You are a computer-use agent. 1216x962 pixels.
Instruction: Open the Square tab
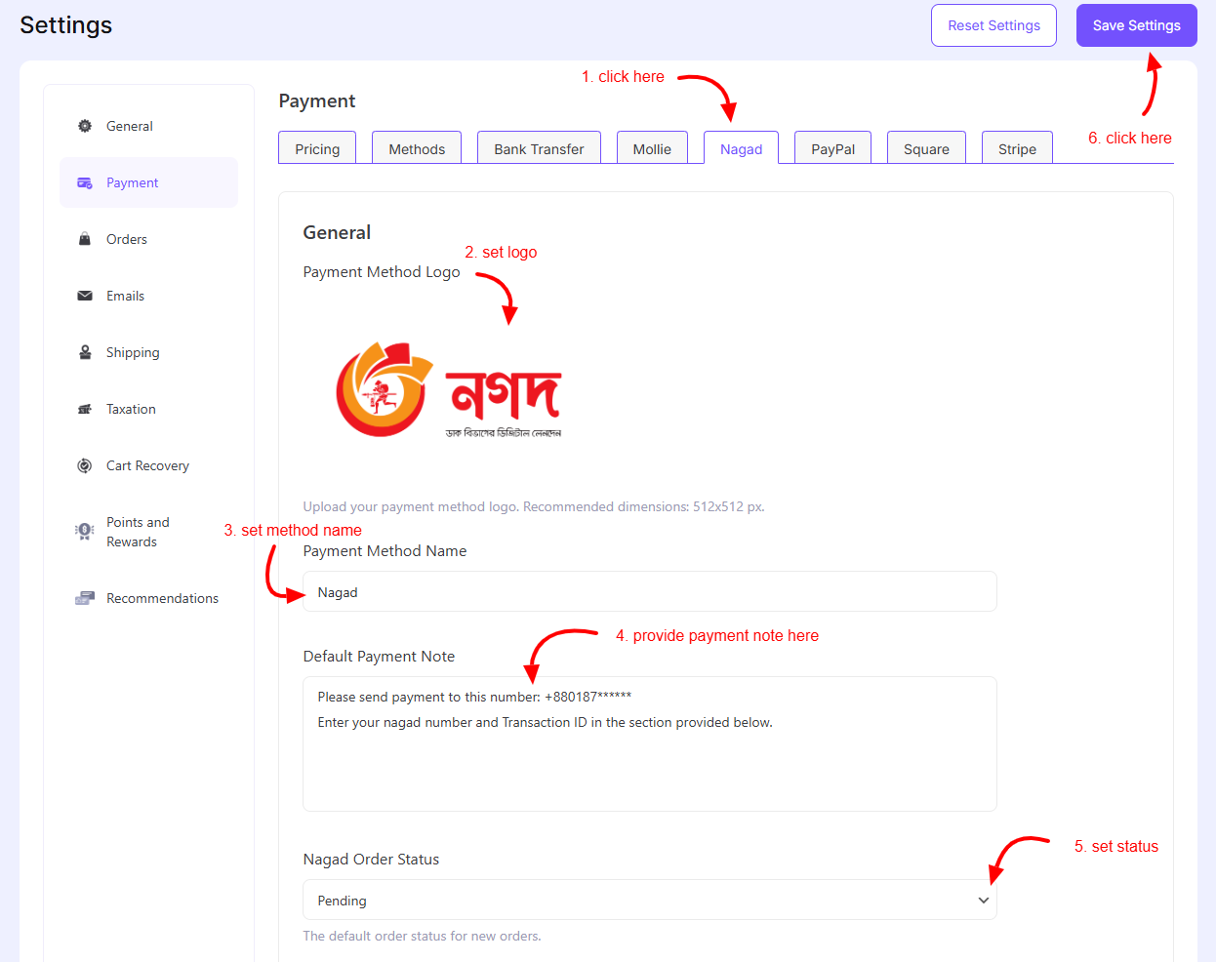tap(926, 148)
